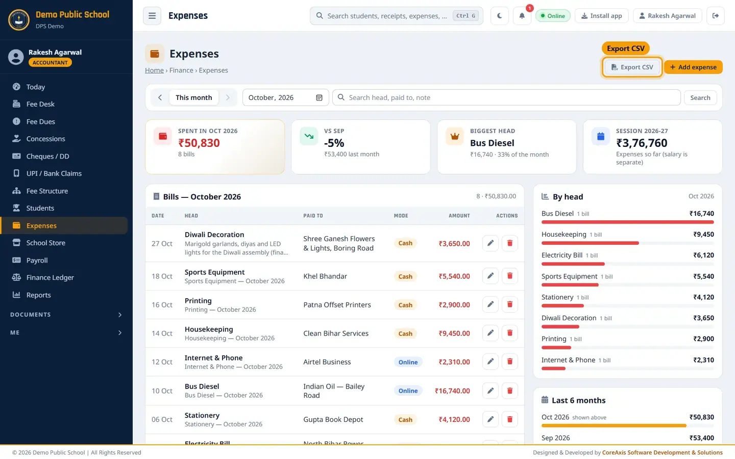This screenshot has height=459, width=735.
Task: Go to next month arrow
Action: (228, 97)
